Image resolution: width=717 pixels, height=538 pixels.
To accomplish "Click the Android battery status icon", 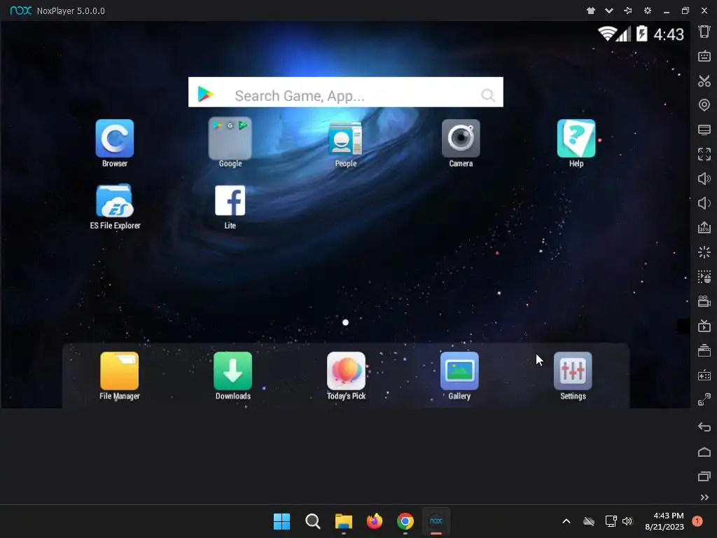I will click(x=641, y=34).
